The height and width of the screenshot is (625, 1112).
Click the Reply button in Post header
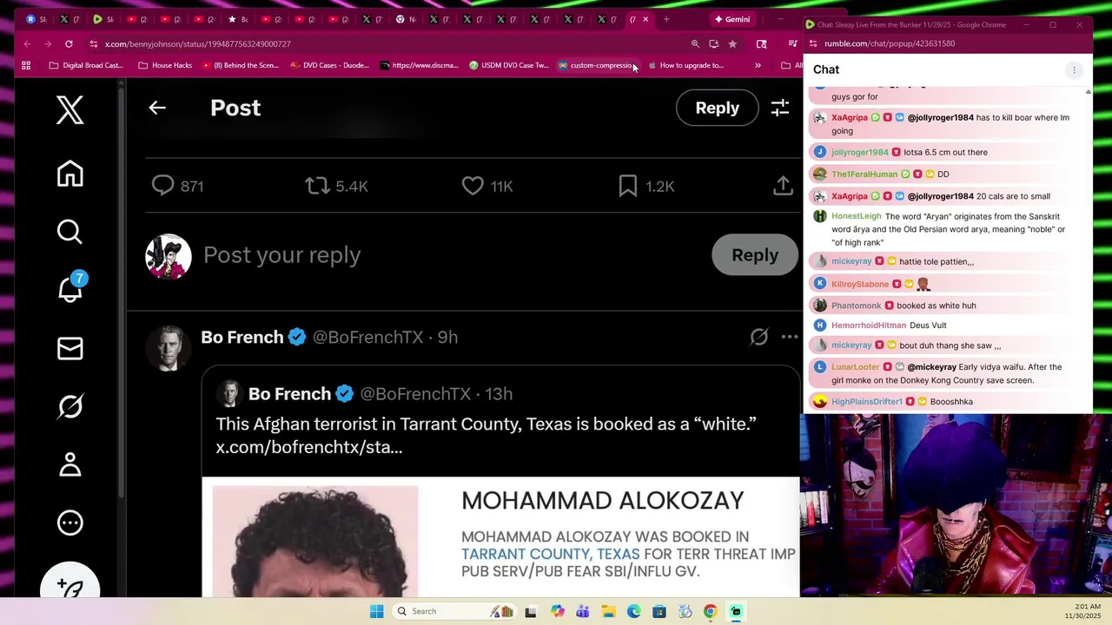pos(717,108)
